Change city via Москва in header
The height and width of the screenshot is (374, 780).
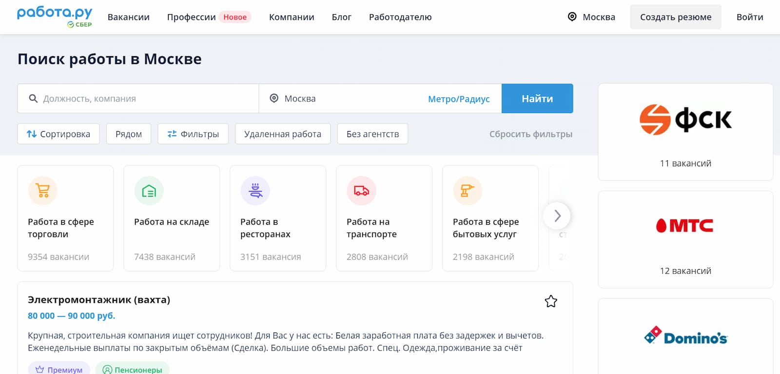point(599,17)
